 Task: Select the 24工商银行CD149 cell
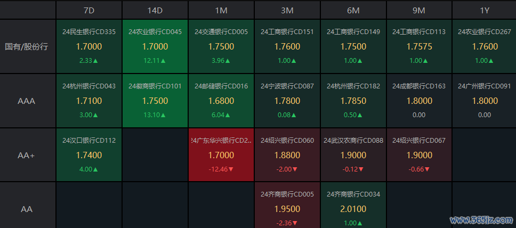coord(353,46)
